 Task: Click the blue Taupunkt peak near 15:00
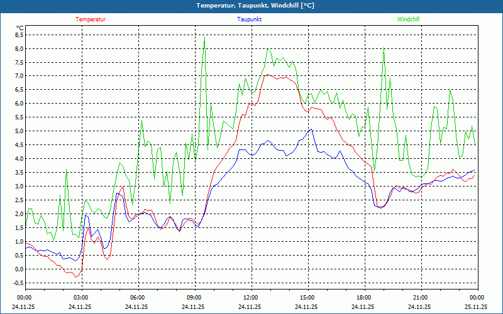311,129
